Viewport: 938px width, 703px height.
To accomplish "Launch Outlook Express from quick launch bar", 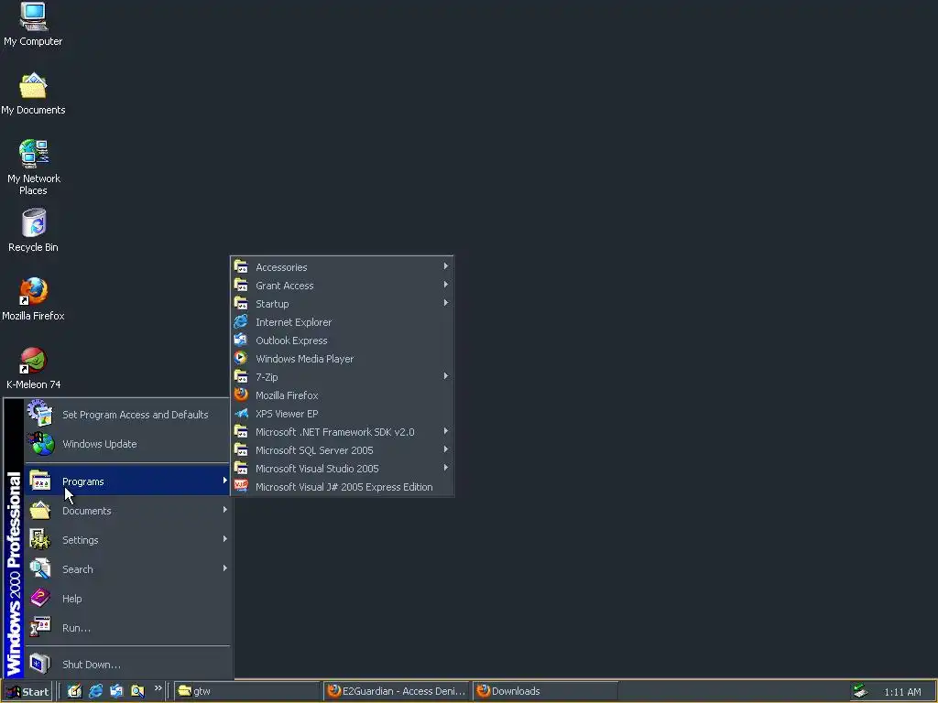I will [x=116, y=691].
